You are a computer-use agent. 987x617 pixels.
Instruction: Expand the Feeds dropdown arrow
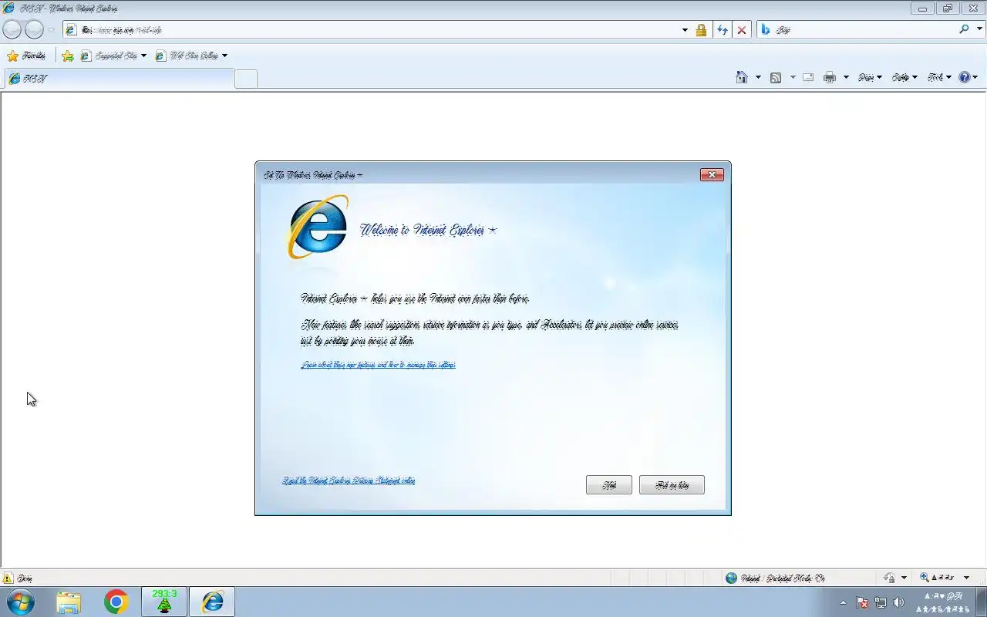point(792,77)
